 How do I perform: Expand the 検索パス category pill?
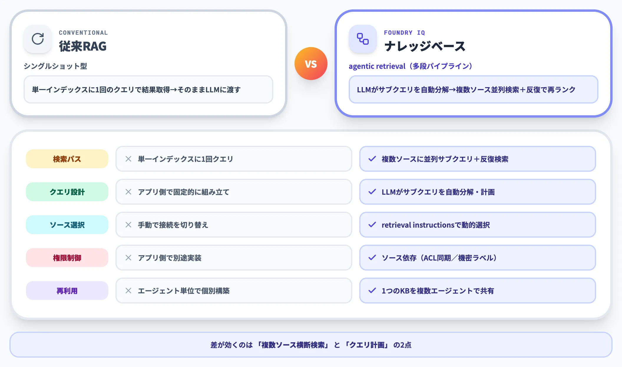[67, 159]
